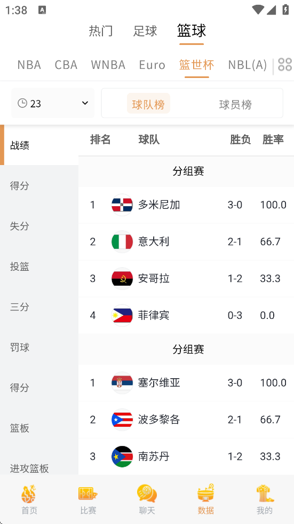The image size is (294, 524).
Task: Select the 球队榜 team ranking toggle
Action: (x=148, y=104)
